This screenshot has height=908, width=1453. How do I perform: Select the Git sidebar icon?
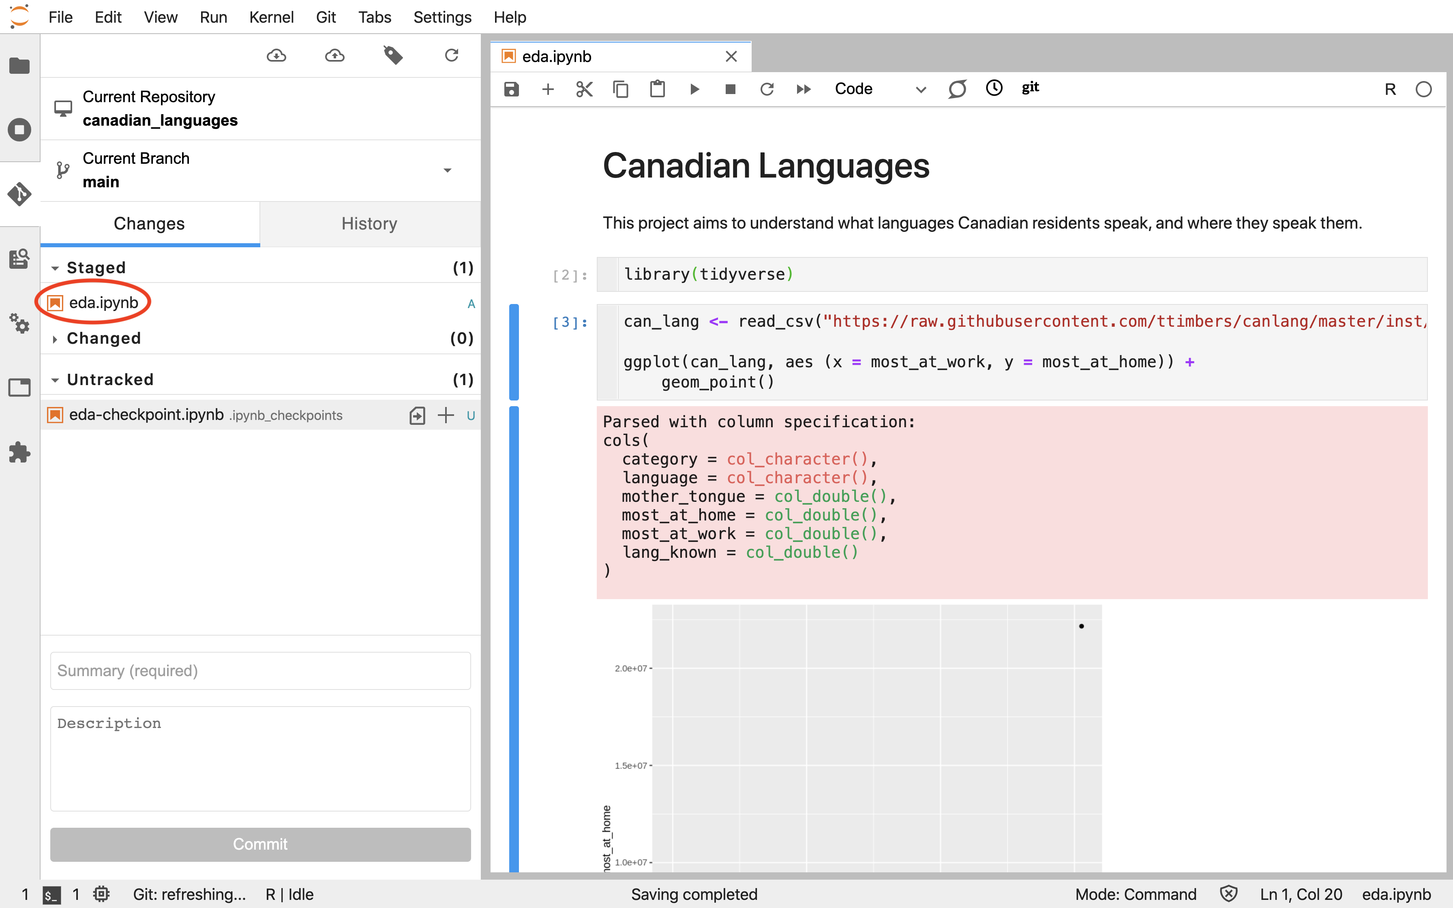(19, 194)
